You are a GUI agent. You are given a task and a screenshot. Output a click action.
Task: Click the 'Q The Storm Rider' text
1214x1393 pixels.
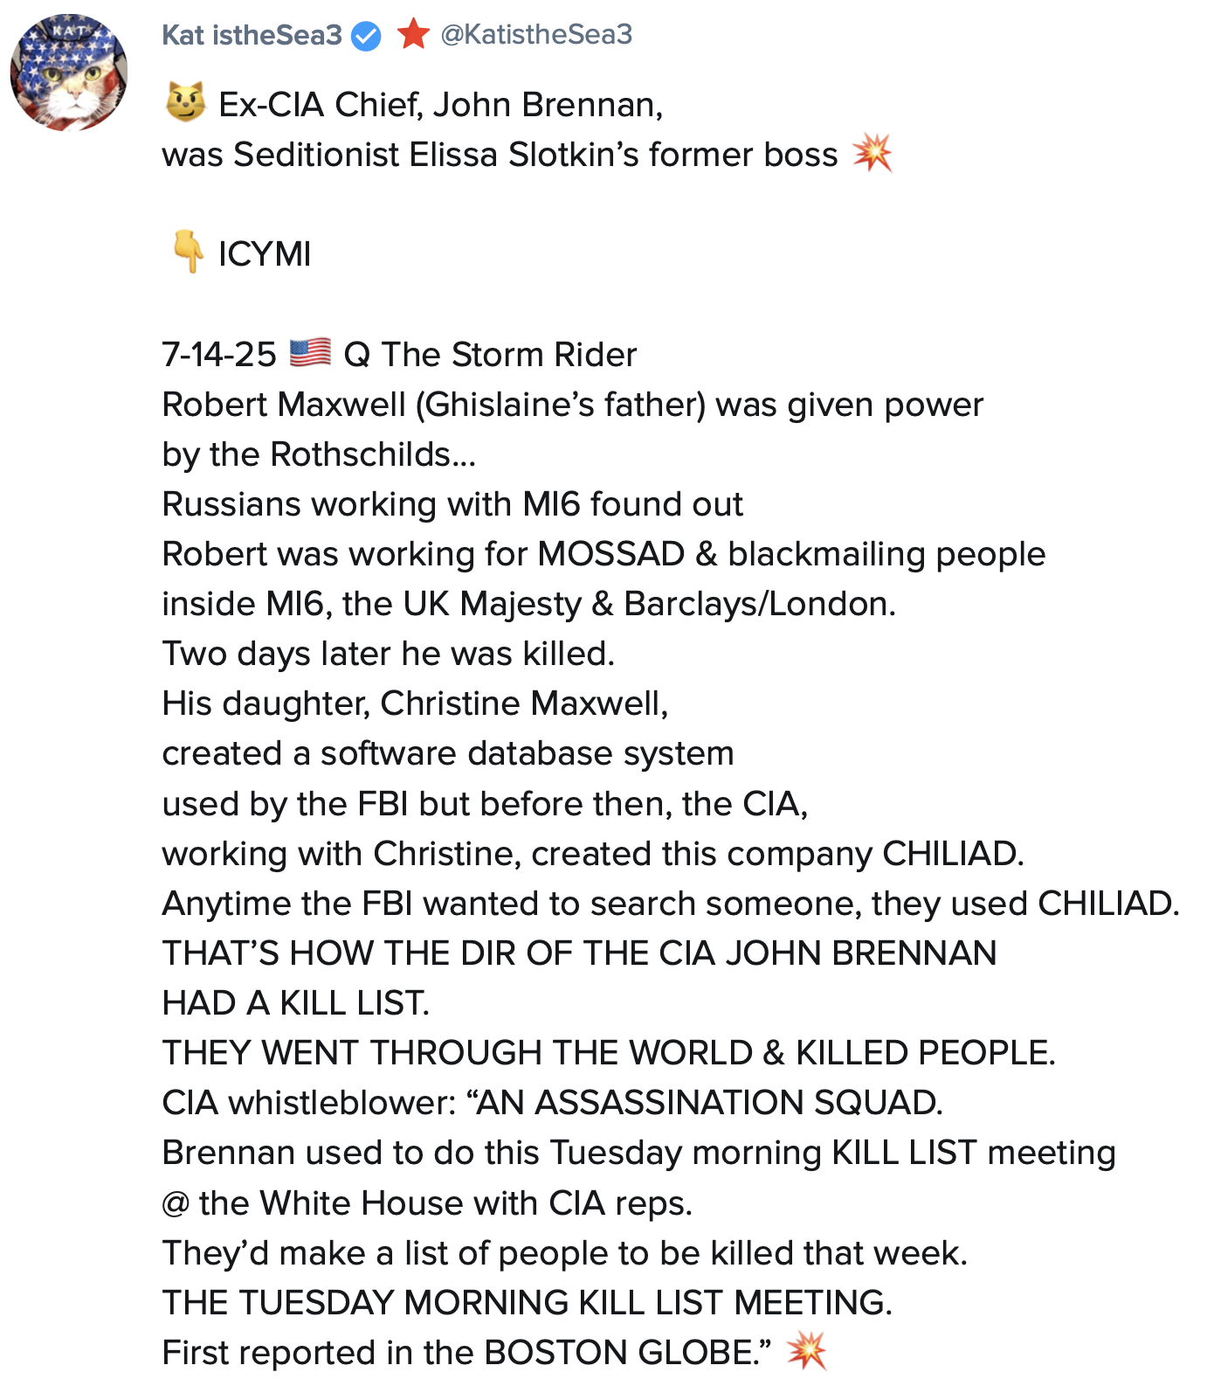click(x=490, y=355)
